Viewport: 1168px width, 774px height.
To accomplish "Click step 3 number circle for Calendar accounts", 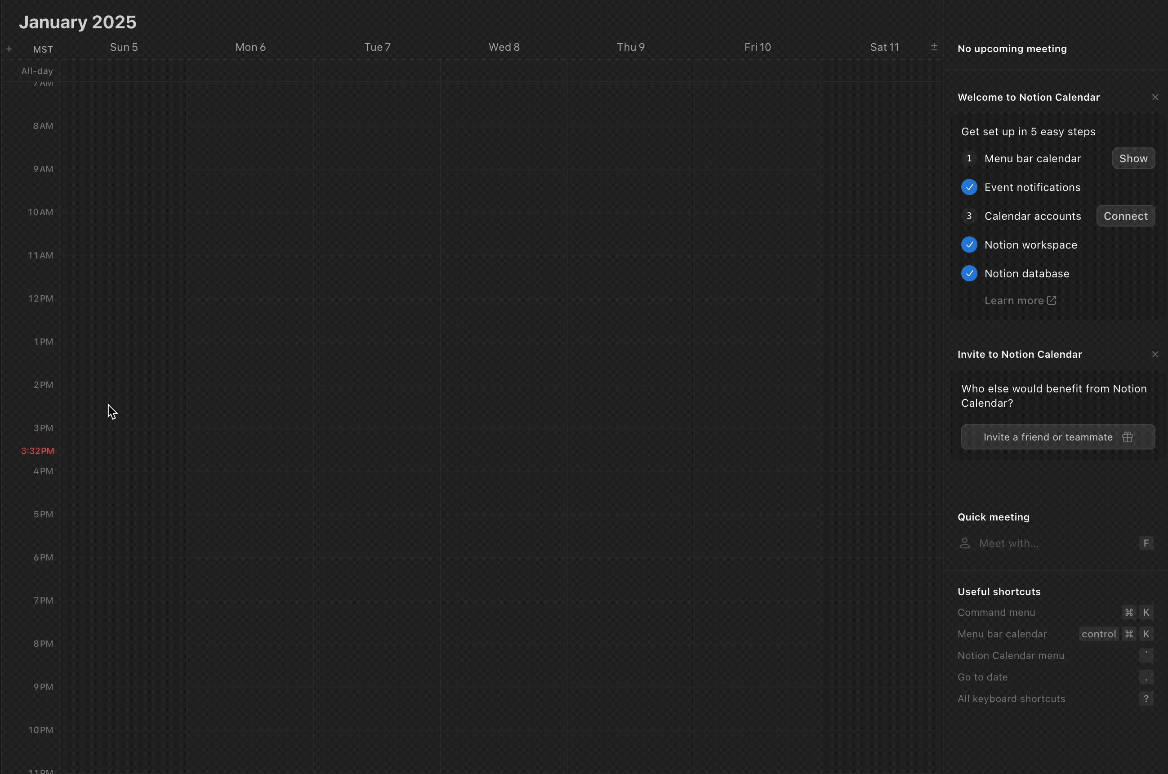I will pos(968,216).
